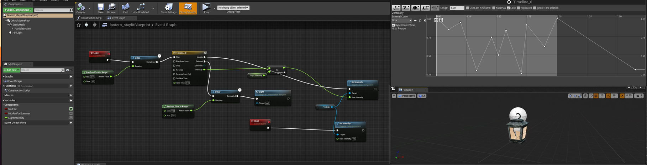Add external curve track button

point(435,8)
